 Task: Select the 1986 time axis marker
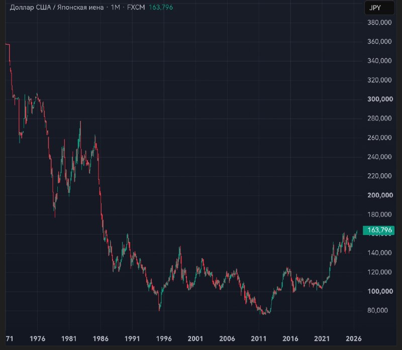click(x=100, y=339)
